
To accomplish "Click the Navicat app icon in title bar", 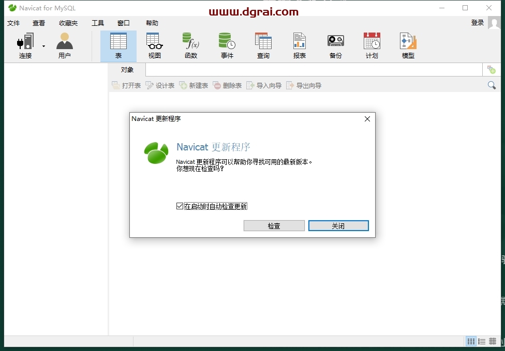I will (12, 8).
